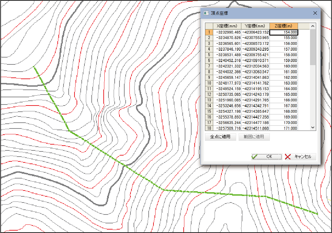Image resolution: width=332 pixels, height=233 pixels.
Task: Apply to all points with 全点に適用
Action: click(x=220, y=137)
